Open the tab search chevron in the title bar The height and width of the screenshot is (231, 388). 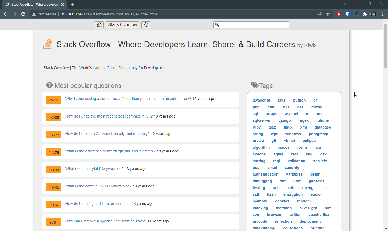tap(345, 4)
